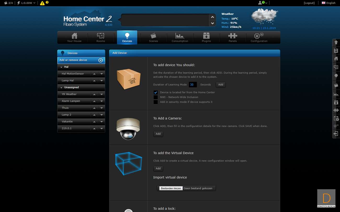
Task: Click the yellow warning notifications icon
Action: (x=42, y=3)
